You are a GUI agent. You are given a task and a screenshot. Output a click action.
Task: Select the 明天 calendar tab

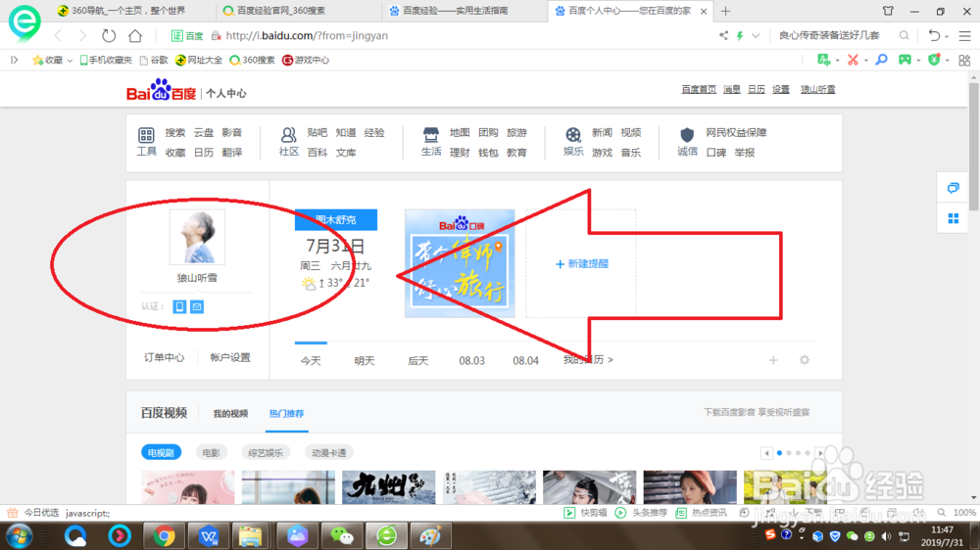coord(365,361)
